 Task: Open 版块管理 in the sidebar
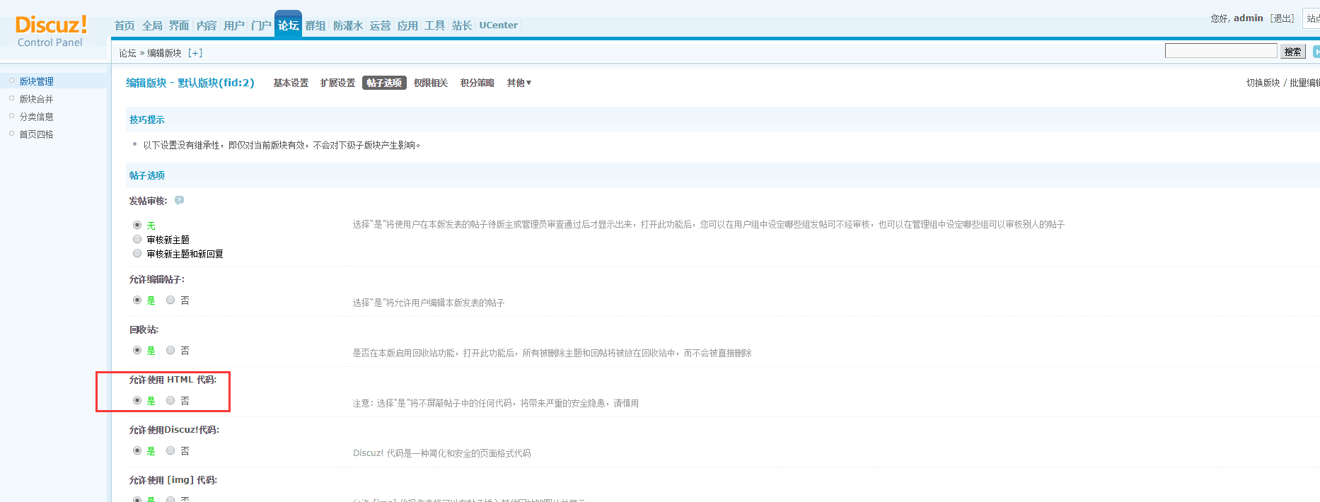tap(37, 81)
